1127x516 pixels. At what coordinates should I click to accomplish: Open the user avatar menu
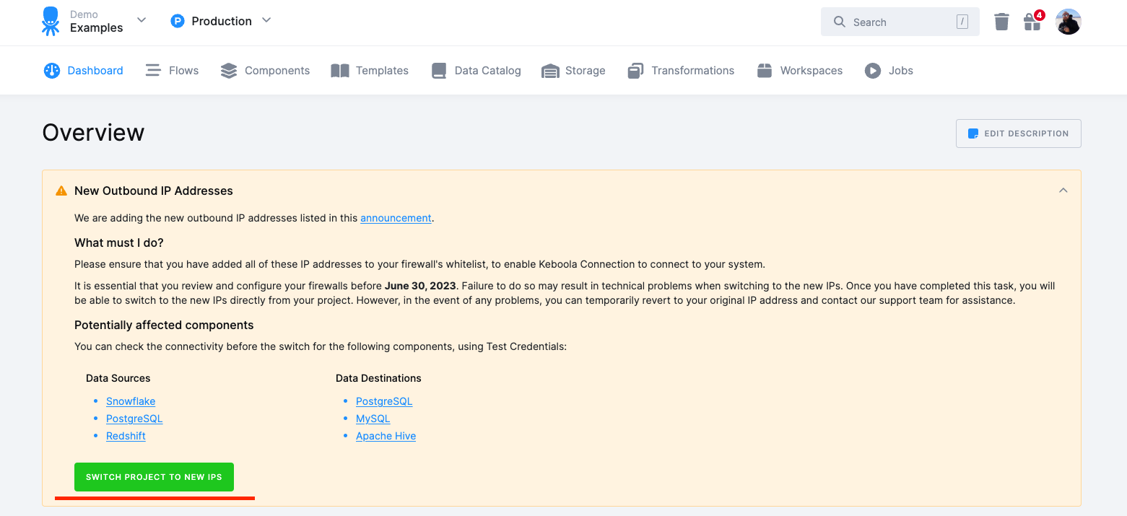tap(1068, 22)
